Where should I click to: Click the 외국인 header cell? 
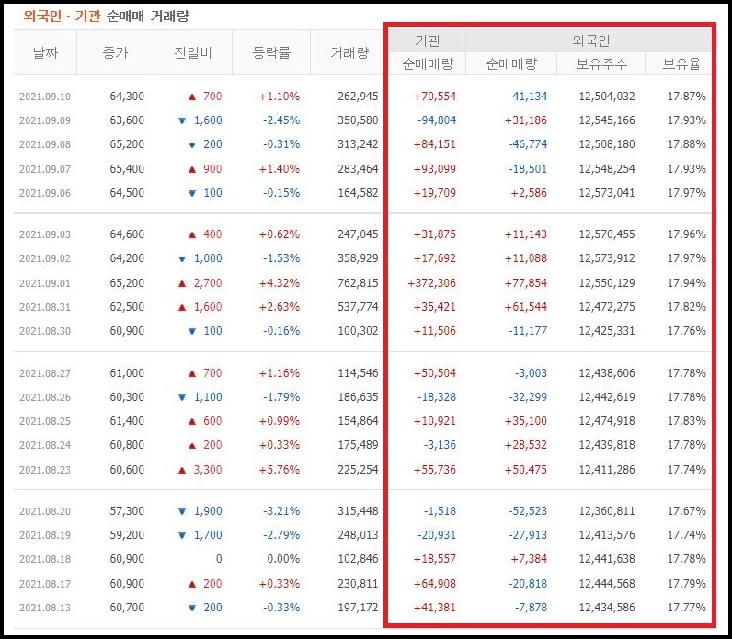(591, 40)
